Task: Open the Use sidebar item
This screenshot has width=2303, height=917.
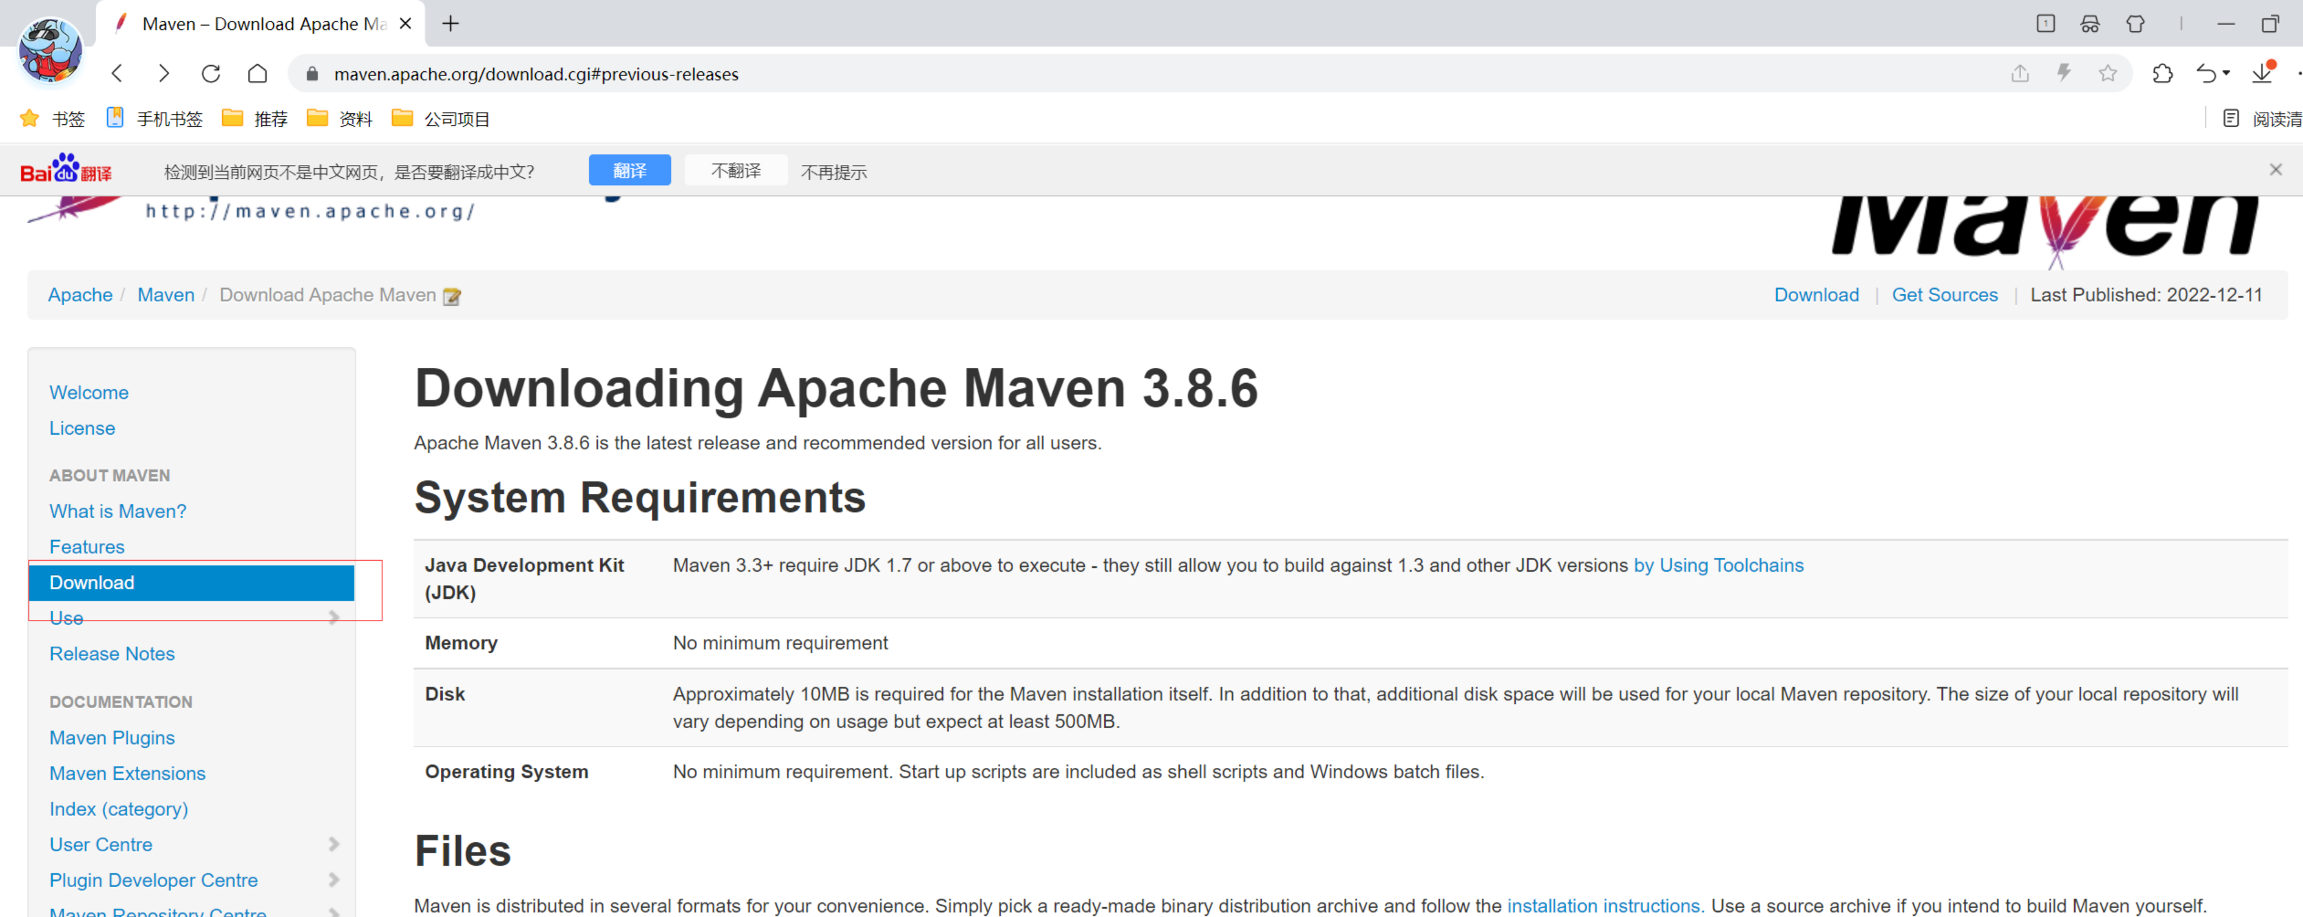Action: point(66,617)
